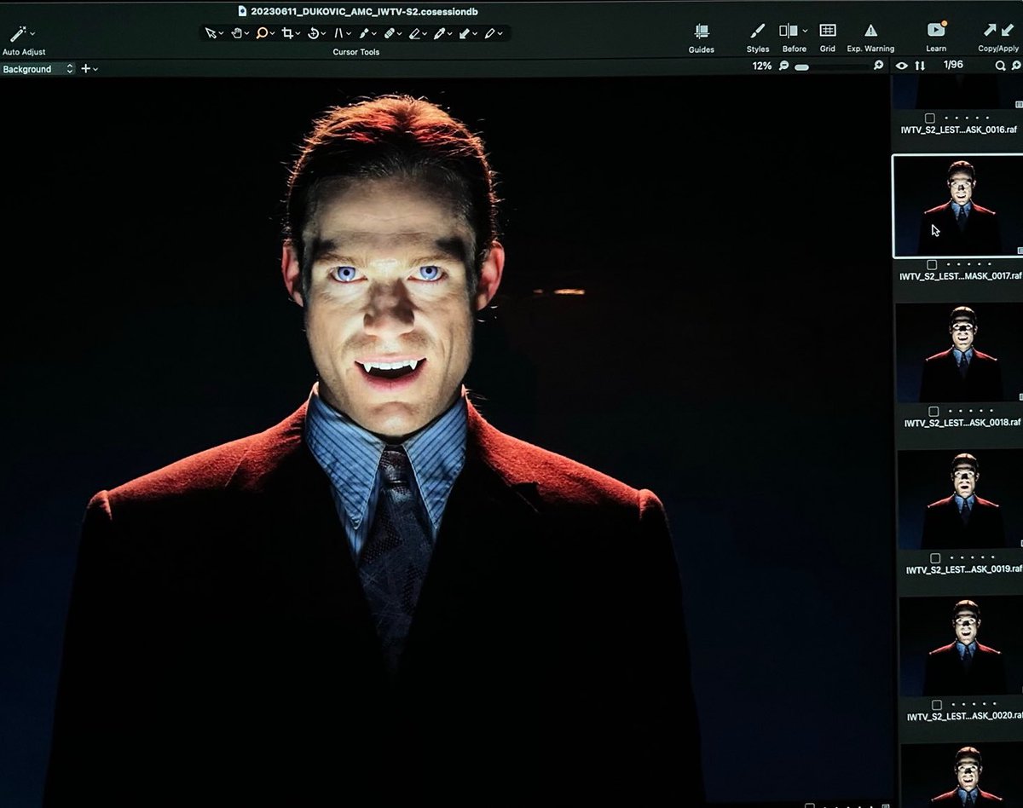Expand the Rotate tool options chevron
The width and height of the screenshot is (1023, 808).
(x=323, y=34)
